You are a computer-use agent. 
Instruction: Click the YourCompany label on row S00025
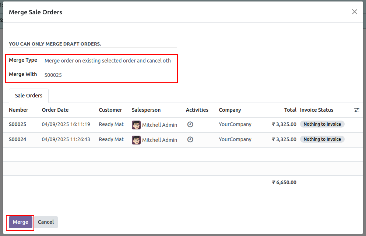[x=235, y=124]
